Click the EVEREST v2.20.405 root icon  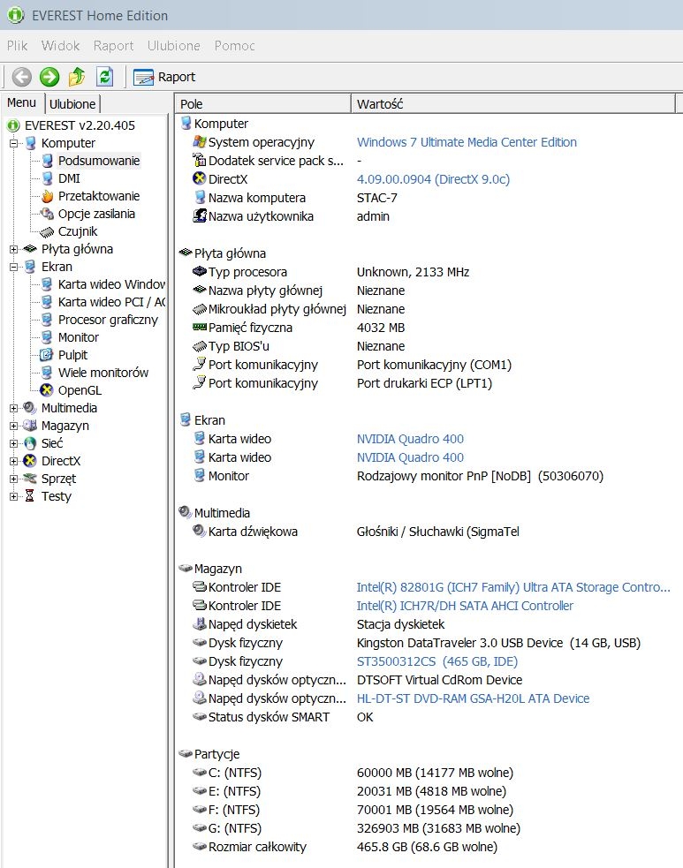click(x=13, y=125)
